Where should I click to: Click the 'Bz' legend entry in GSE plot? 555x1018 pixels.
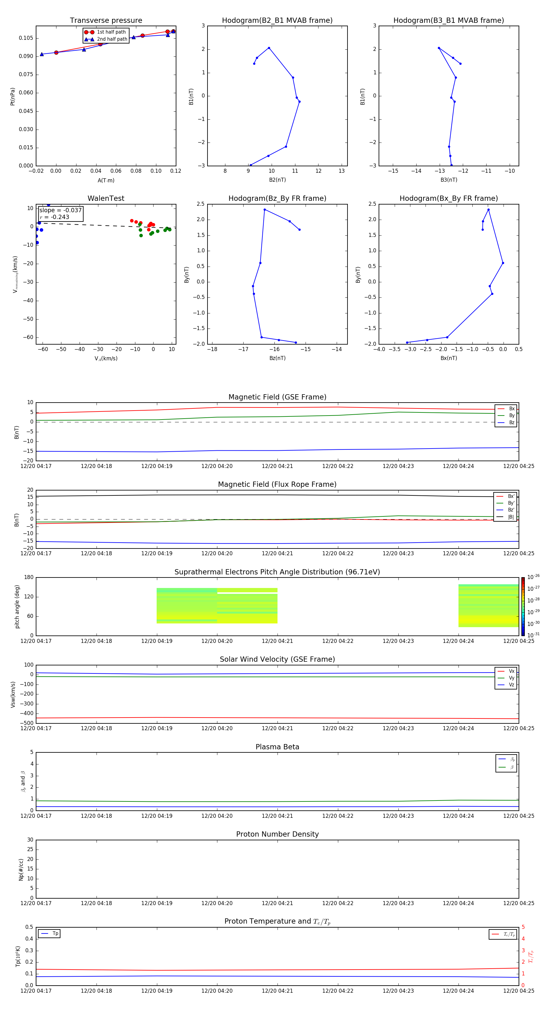pos(506,422)
